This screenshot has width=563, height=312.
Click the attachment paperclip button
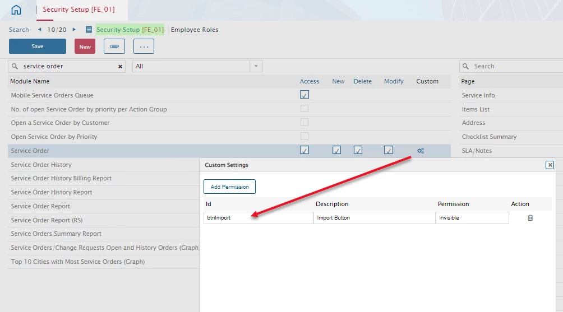tap(114, 46)
